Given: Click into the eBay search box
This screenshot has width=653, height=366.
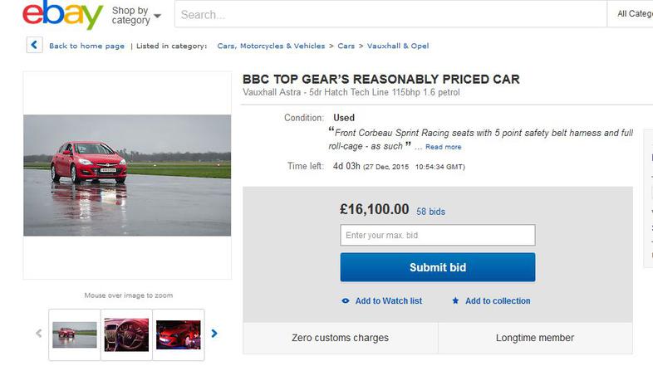Looking at the screenshot, I should 390,14.
